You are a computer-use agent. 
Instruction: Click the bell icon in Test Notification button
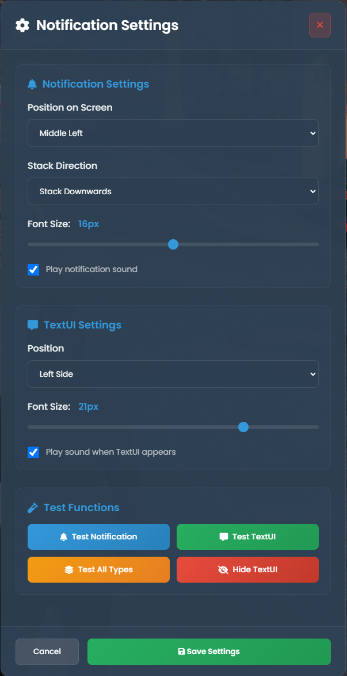click(64, 537)
